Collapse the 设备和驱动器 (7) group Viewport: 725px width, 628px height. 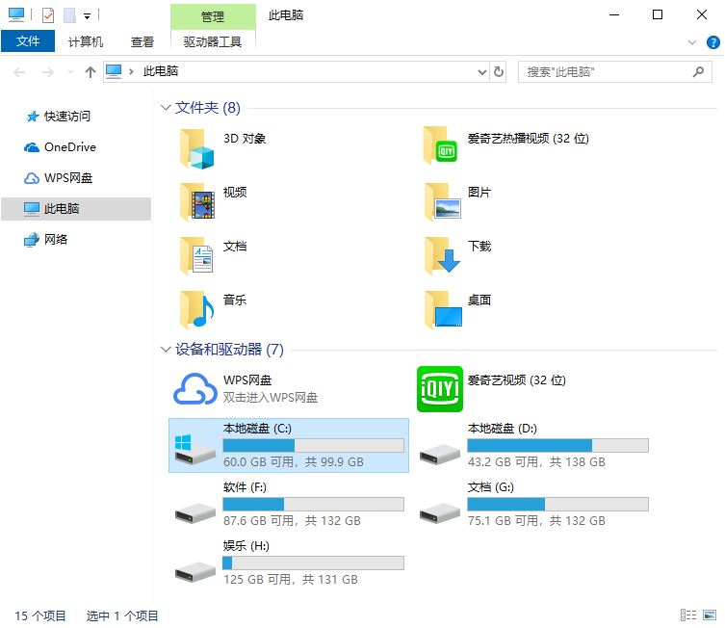(166, 350)
